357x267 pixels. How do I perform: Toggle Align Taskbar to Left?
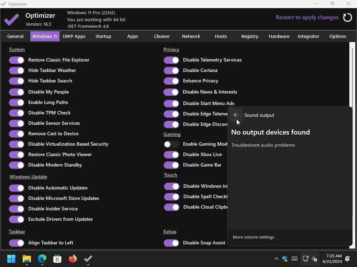click(x=16, y=243)
